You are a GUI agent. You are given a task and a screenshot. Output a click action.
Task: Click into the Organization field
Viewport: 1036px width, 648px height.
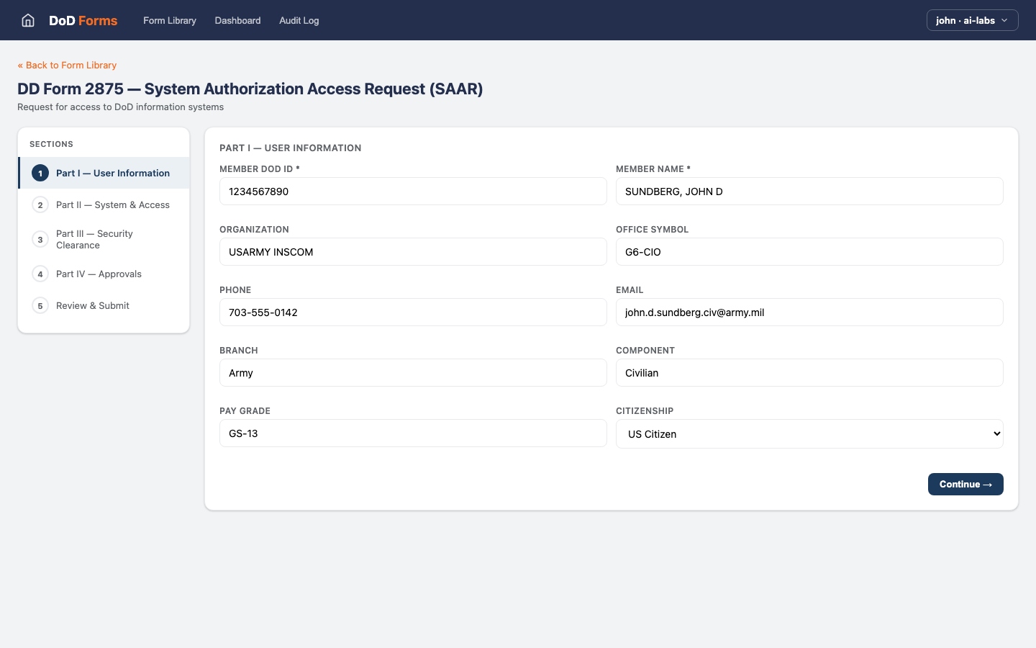point(413,252)
